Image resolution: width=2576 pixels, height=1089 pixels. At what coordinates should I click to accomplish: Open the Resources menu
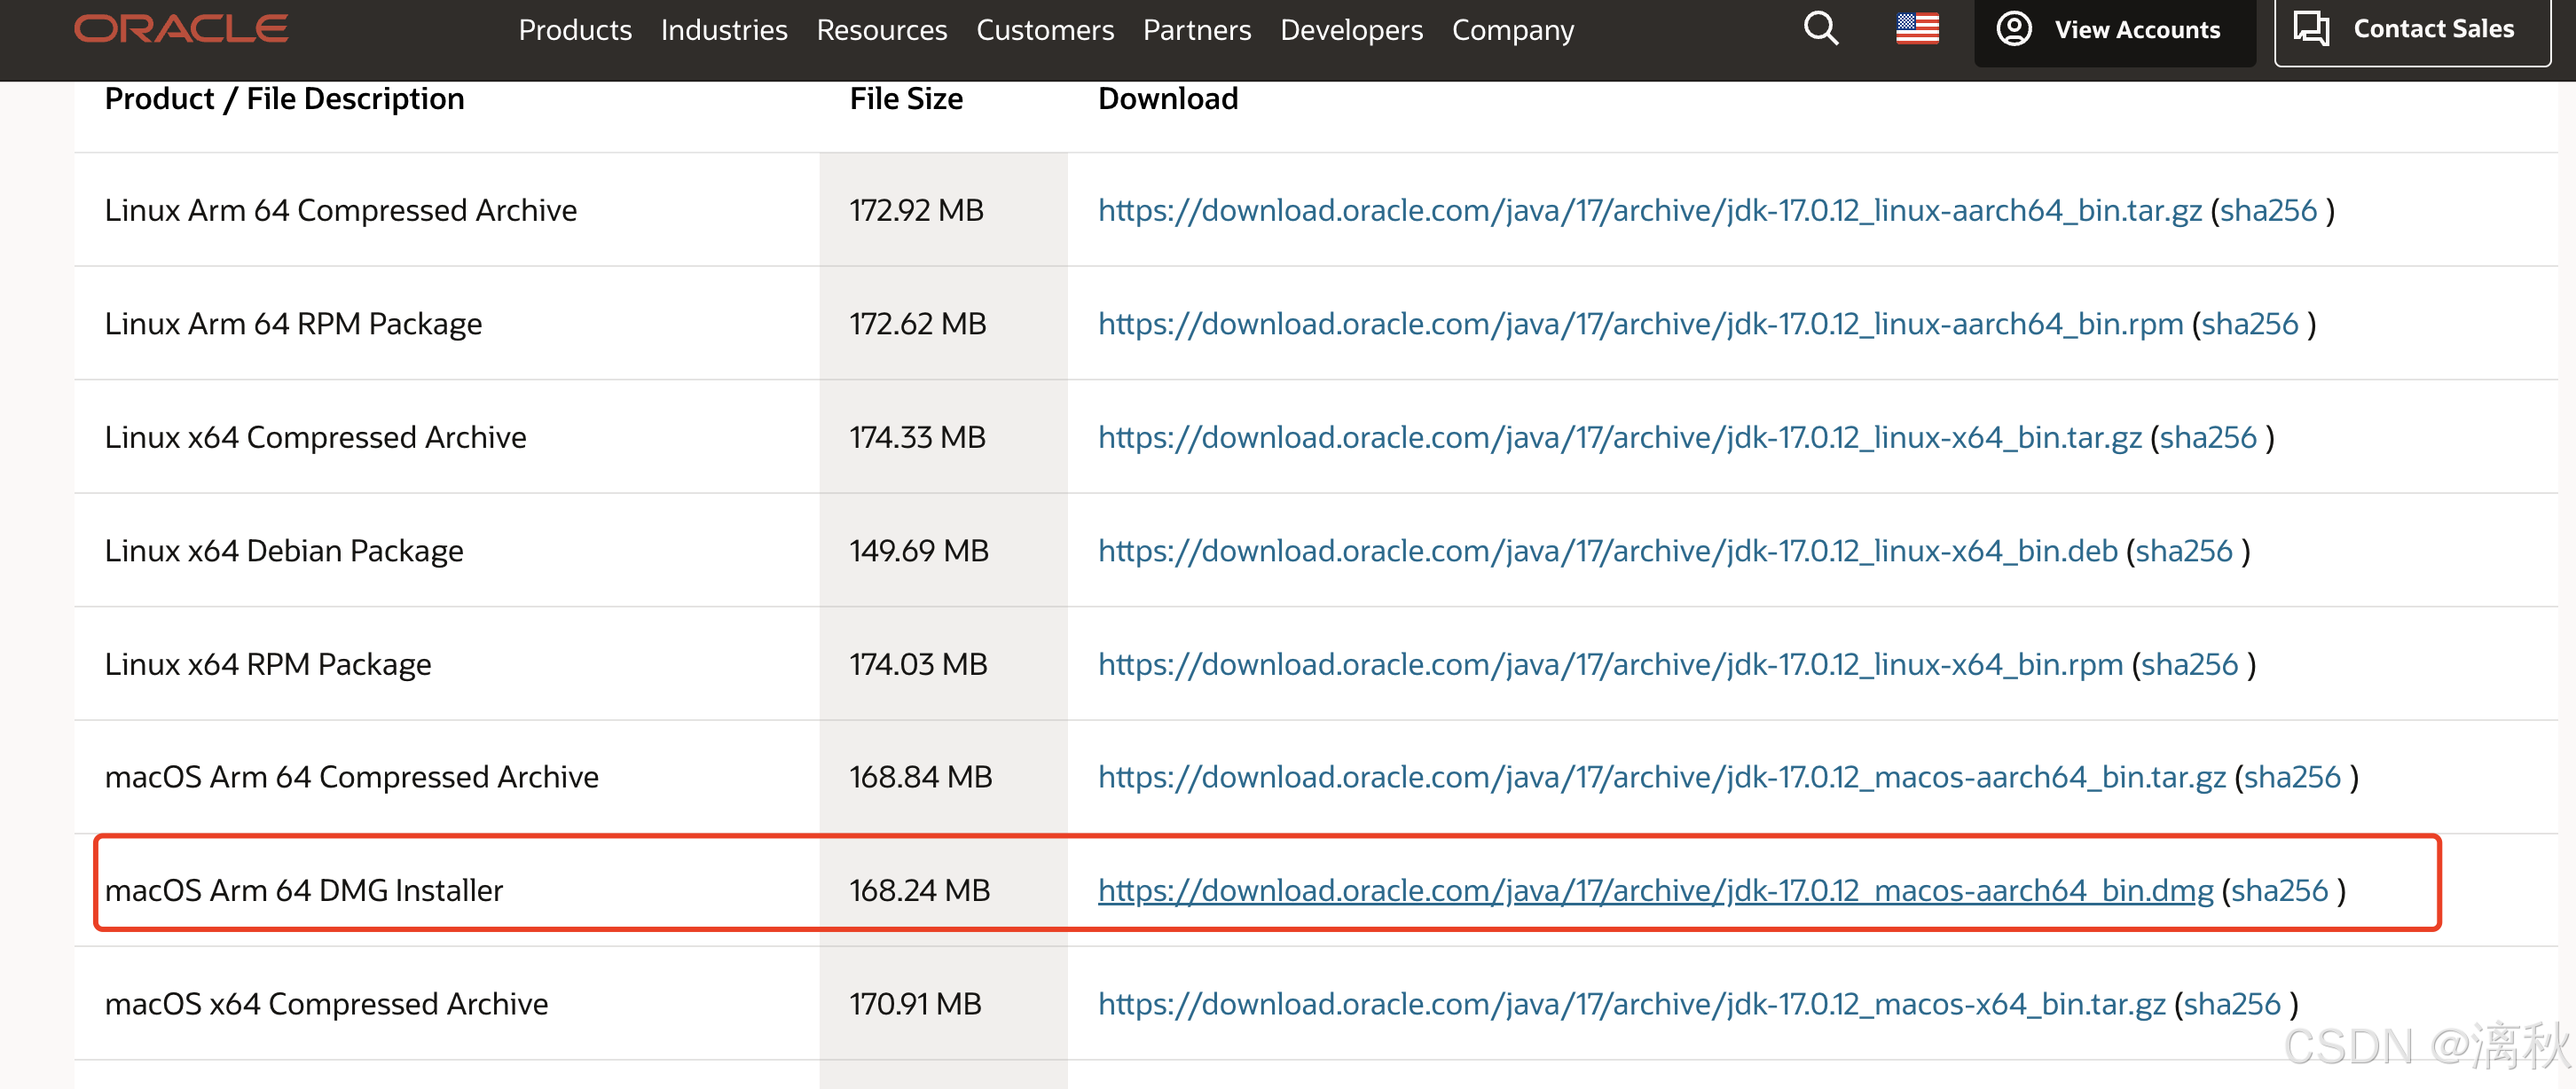pos(881,30)
